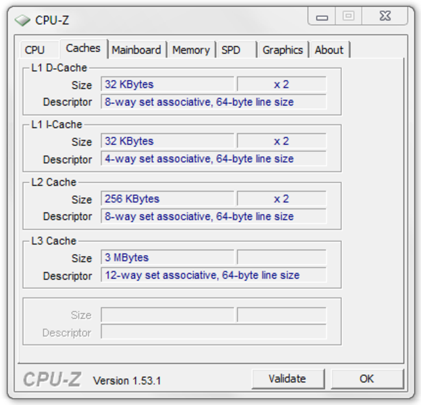Click the CPU-Z app icon in title bar
Screen dimensions: 421x405
(x=22, y=20)
